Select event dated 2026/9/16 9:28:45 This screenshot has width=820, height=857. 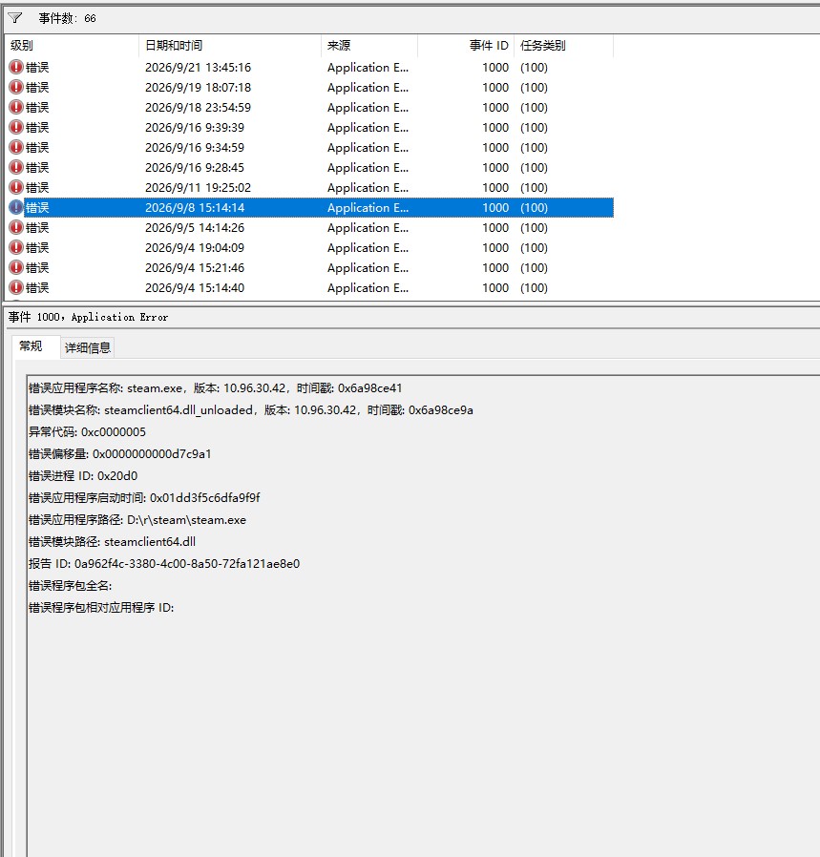tap(309, 167)
